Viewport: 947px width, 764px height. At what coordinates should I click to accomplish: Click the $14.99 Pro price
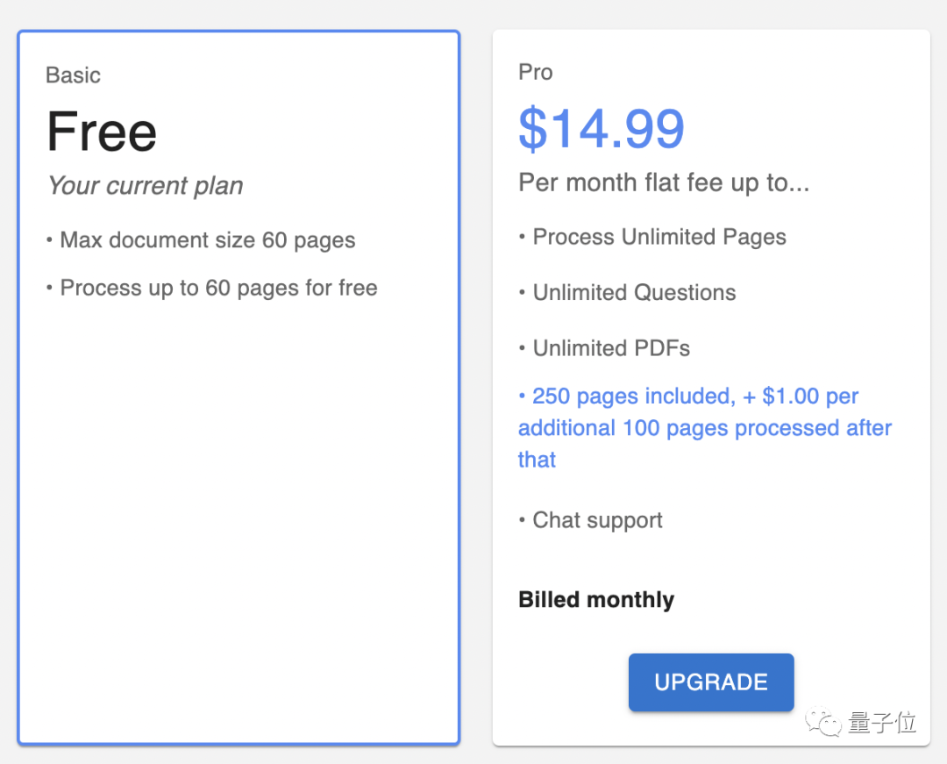point(601,129)
